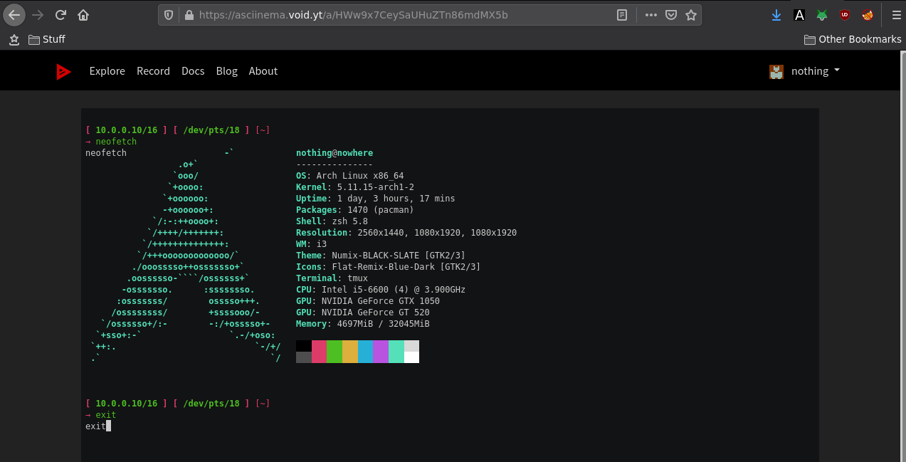
Task: Open the Record page
Action: tap(154, 71)
